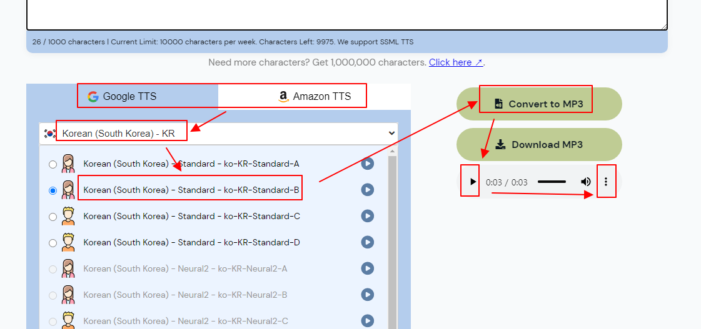
Task: Preview the ko-KR-Standard-C voice sample
Action: (368, 217)
